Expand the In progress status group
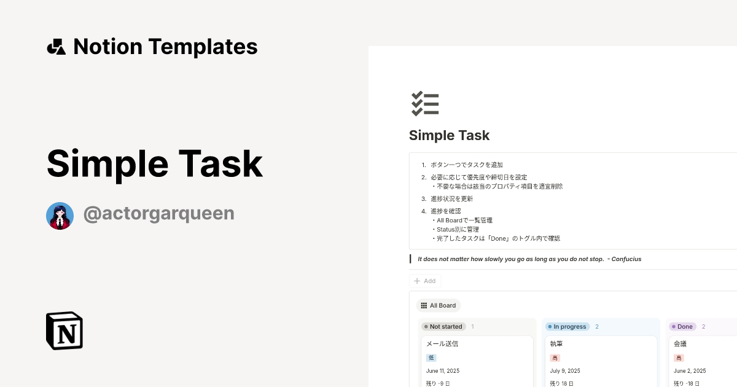 click(x=567, y=326)
